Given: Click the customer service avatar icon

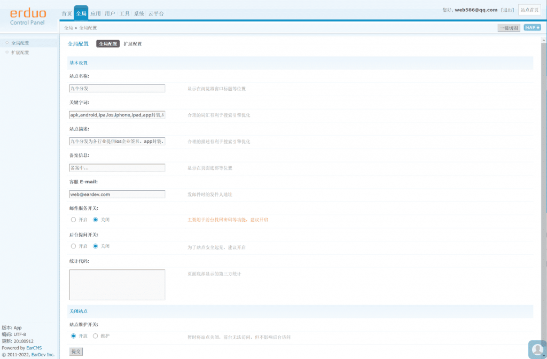Looking at the screenshot, I should pyautogui.click(x=537, y=349).
